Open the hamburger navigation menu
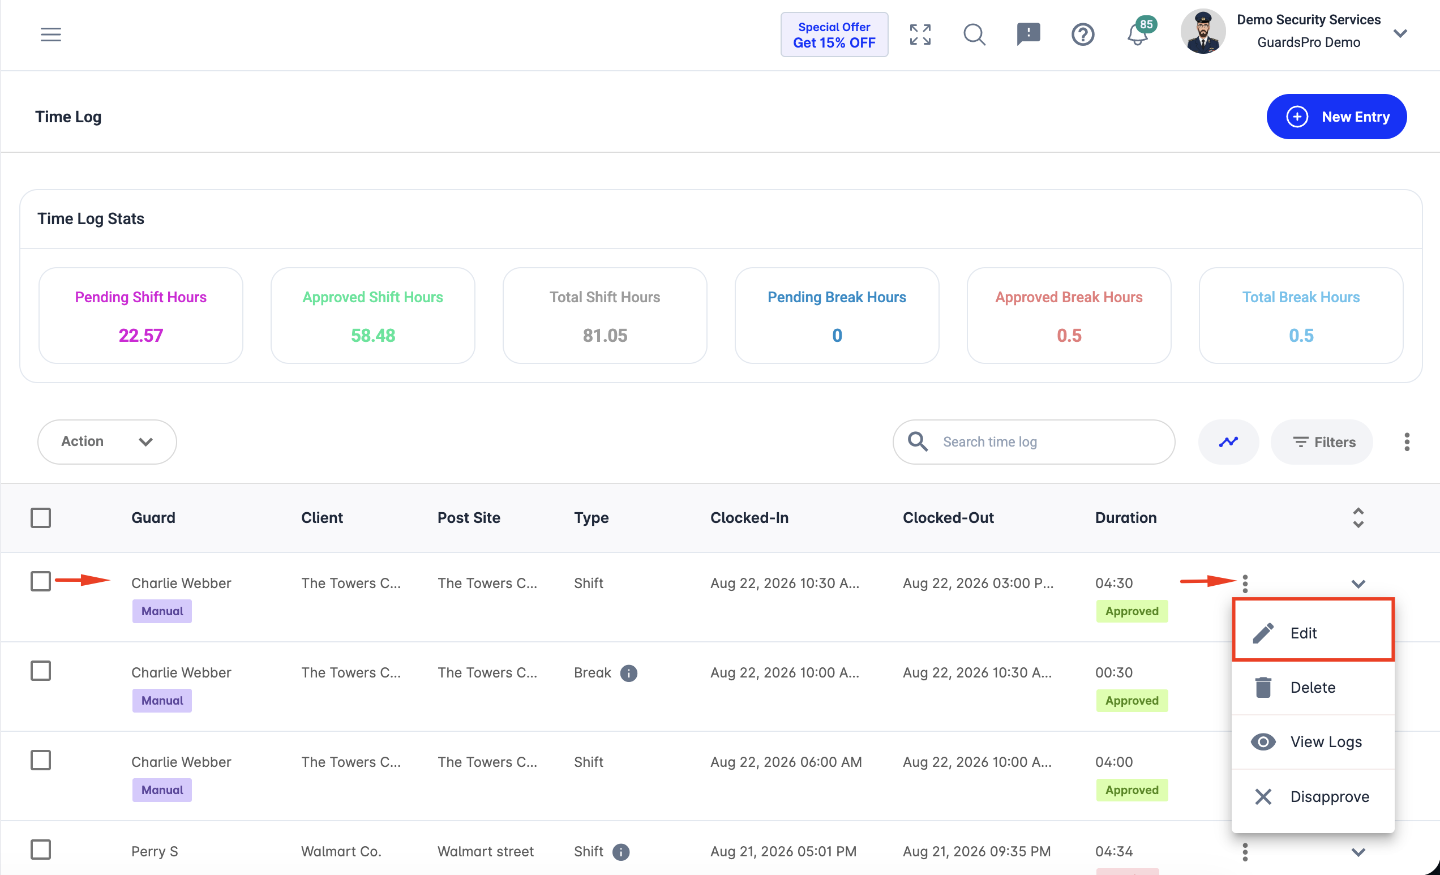The width and height of the screenshot is (1440, 875). click(x=51, y=34)
